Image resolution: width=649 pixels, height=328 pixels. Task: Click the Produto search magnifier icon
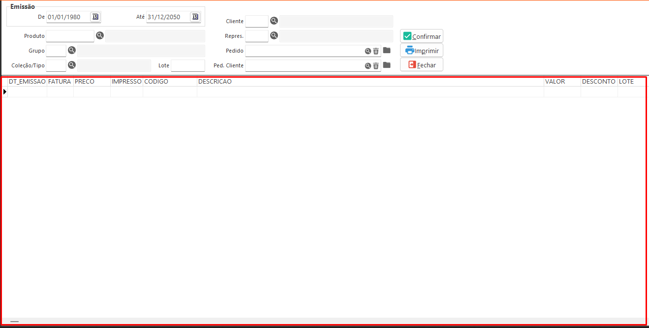point(100,36)
